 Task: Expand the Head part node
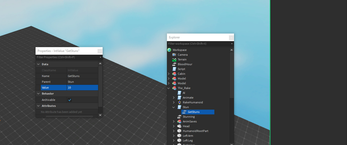[174, 126]
